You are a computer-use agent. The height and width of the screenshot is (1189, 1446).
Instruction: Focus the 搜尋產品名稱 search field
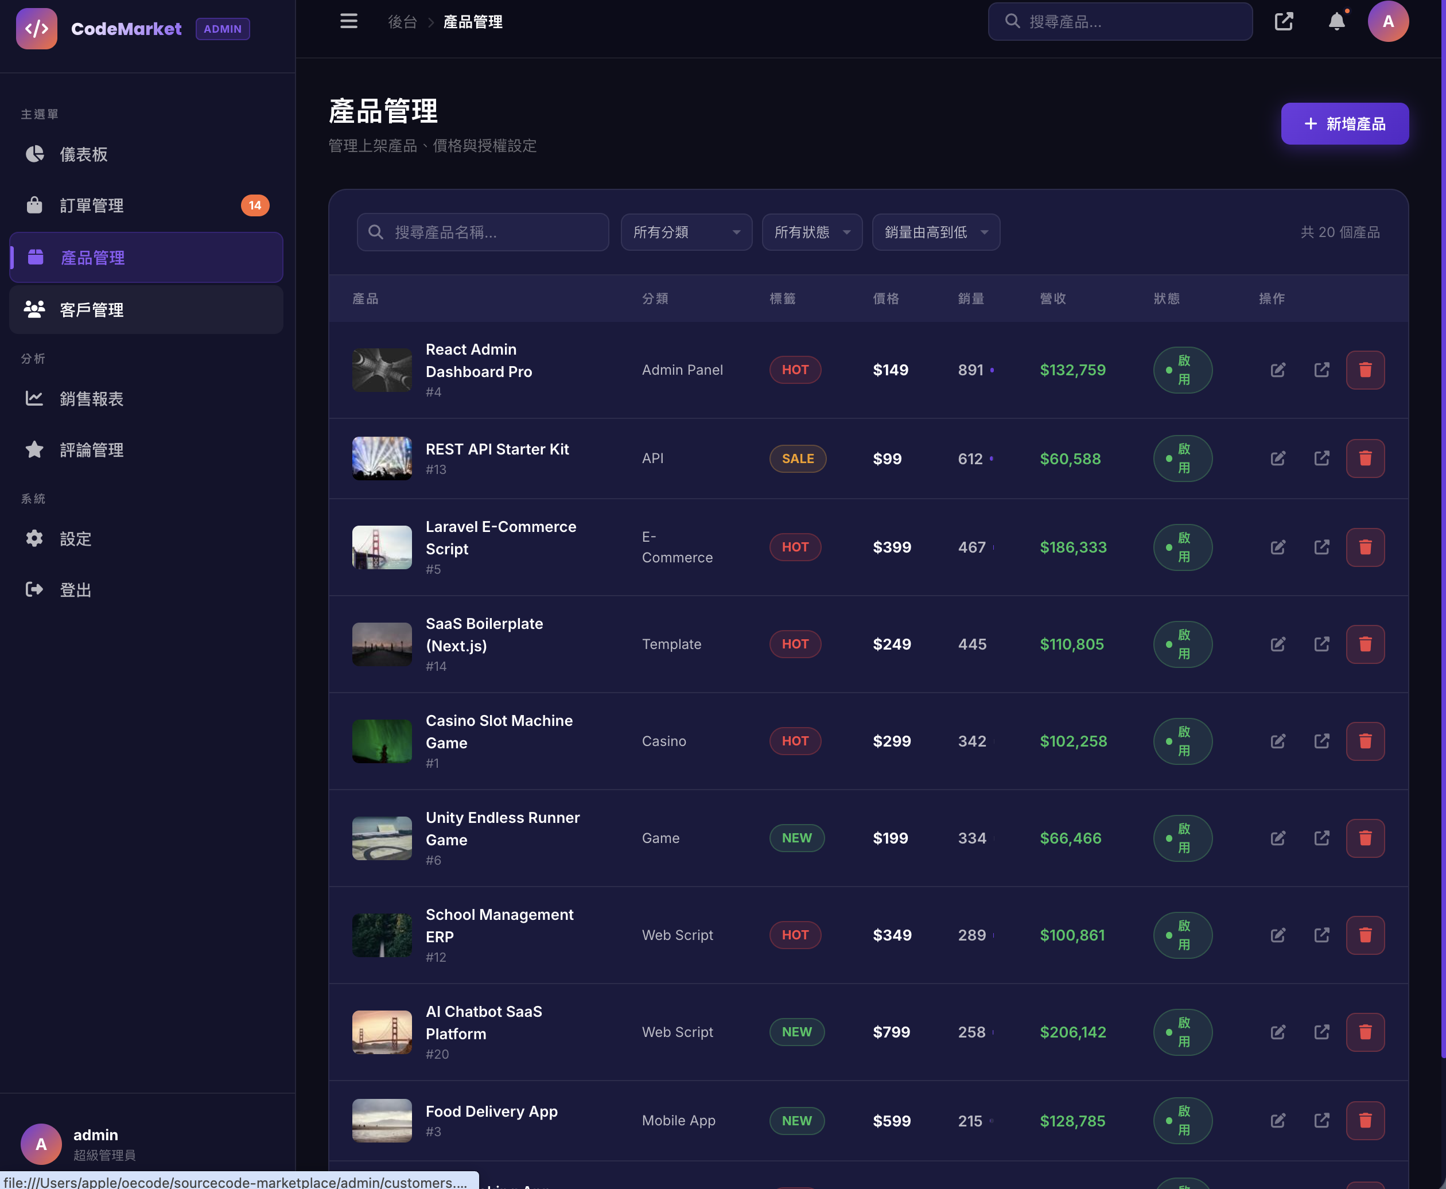(x=493, y=232)
